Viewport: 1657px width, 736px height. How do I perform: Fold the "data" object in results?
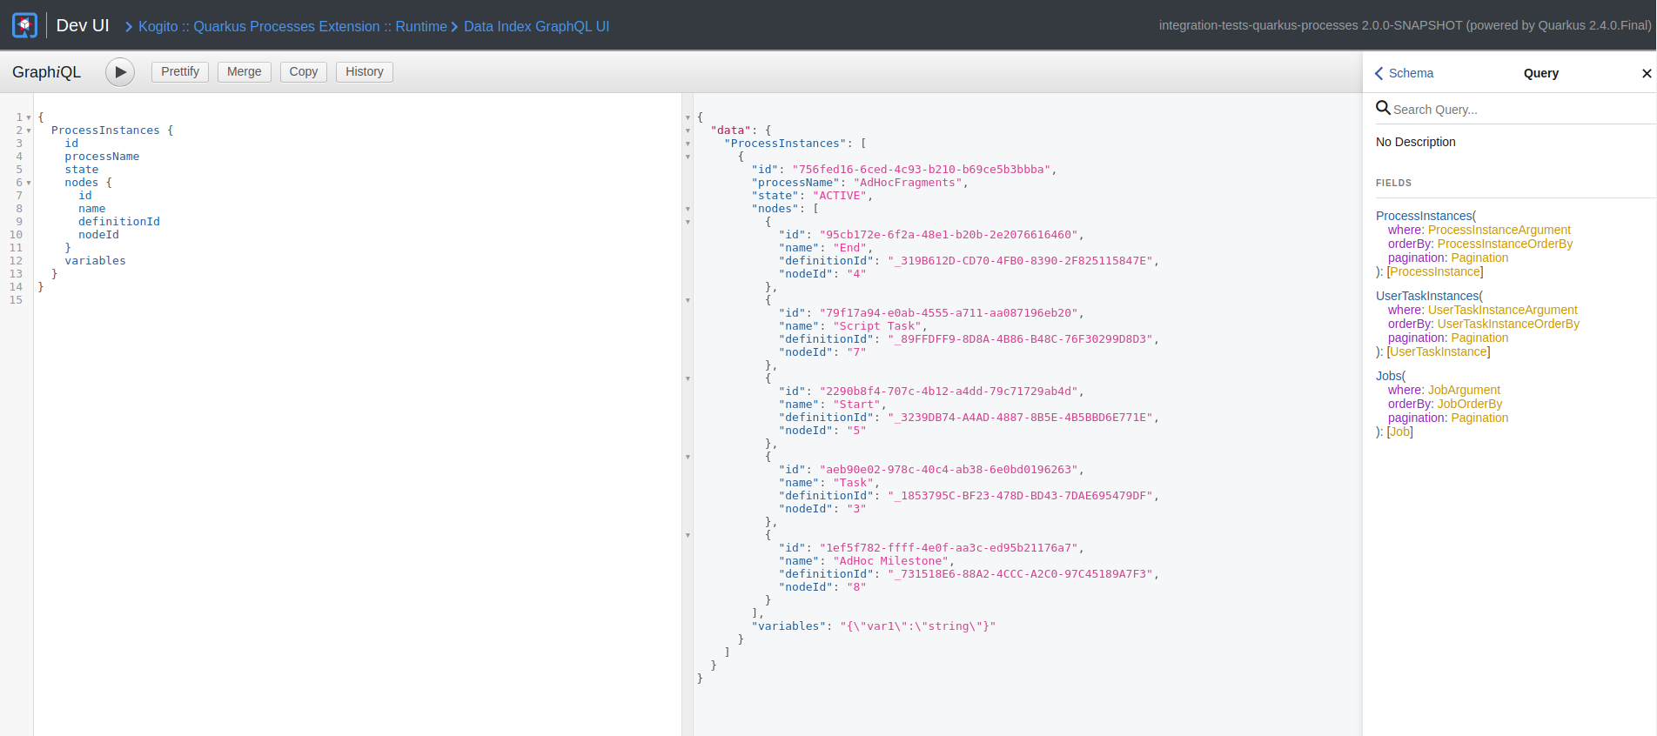pos(688,130)
